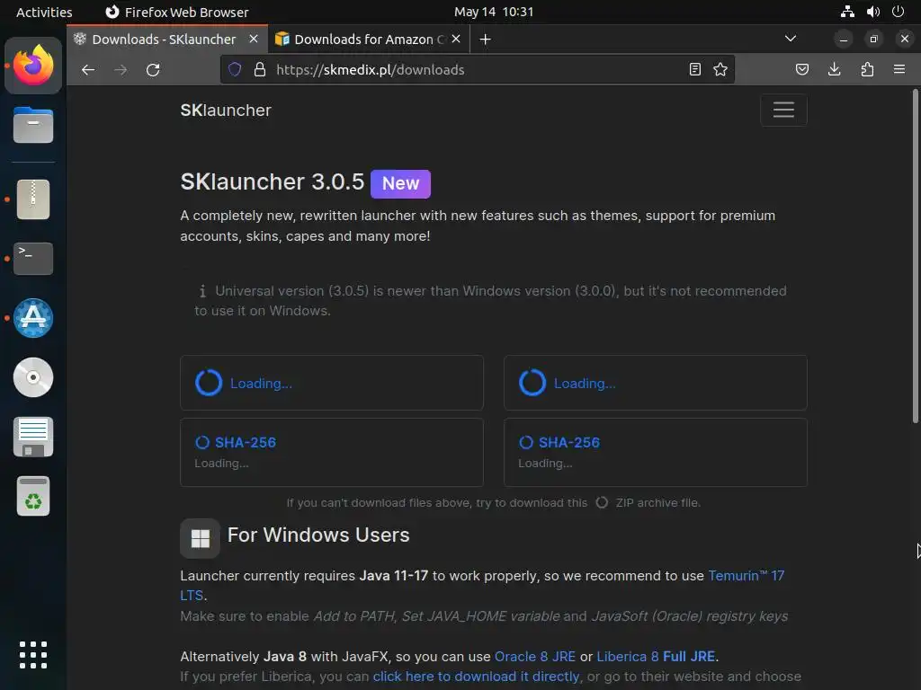Show site security padlock info
This screenshot has height=690, width=921.
tap(260, 69)
